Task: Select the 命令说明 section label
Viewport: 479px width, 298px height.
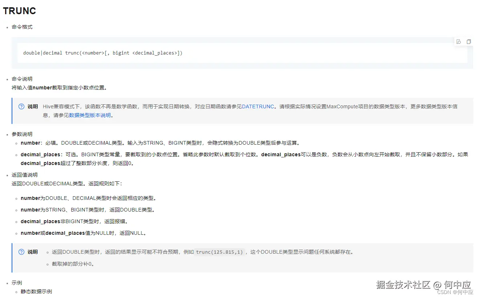Action: coord(23,78)
